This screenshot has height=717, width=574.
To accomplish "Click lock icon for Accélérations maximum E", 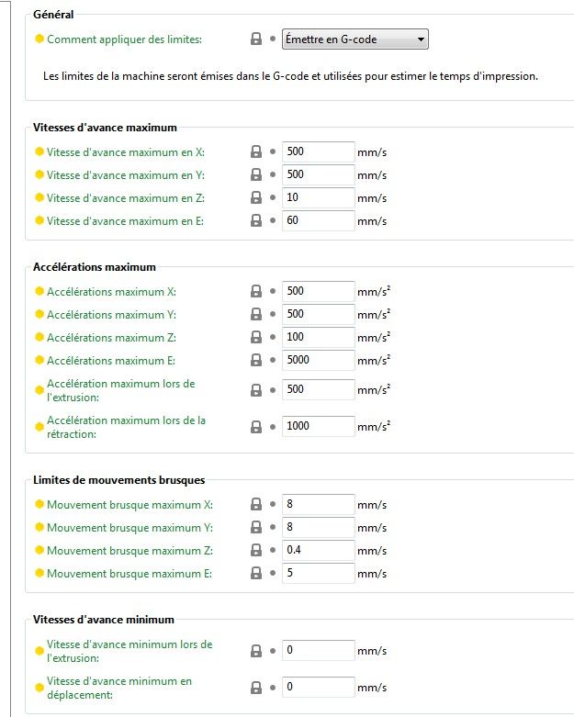I will coord(257,361).
